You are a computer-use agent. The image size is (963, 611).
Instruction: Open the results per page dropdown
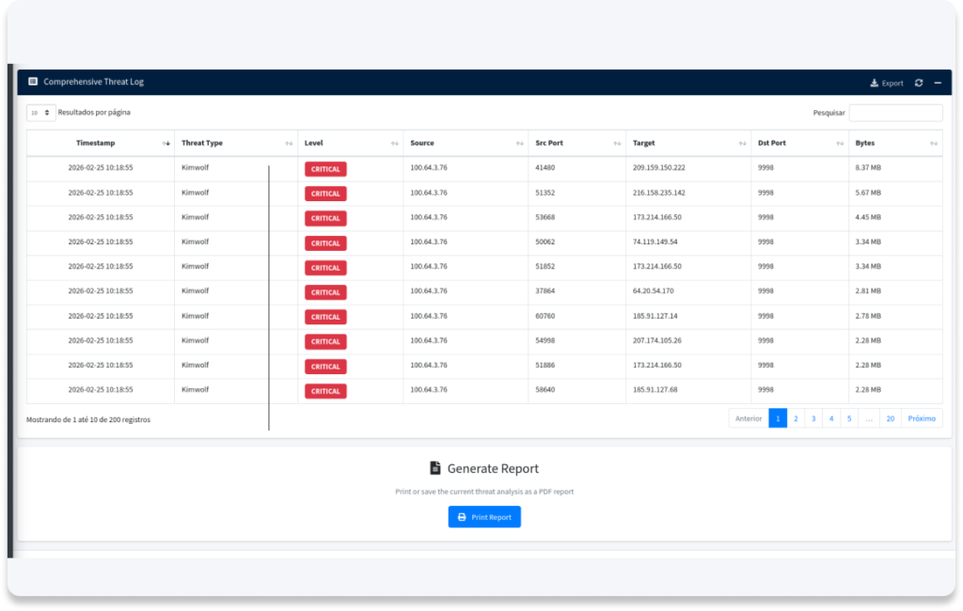click(x=39, y=113)
